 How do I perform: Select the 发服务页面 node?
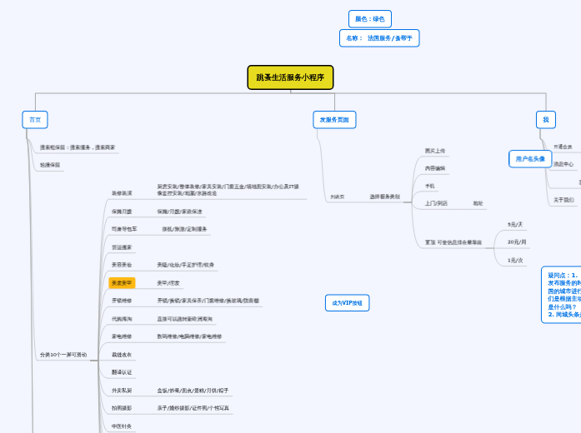[334, 120]
